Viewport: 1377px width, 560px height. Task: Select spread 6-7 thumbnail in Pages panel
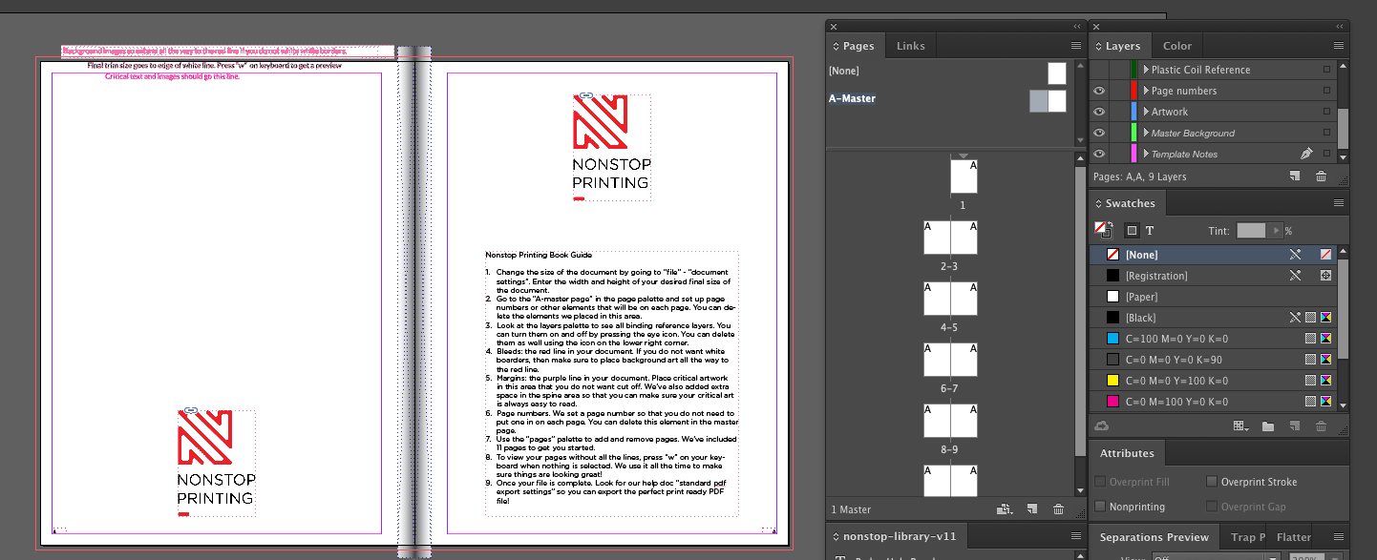pos(950,360)
